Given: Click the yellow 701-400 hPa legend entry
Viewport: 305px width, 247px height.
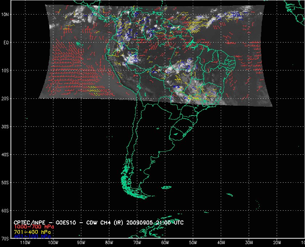Looking at the screenshot, I should [x=32, y=232].
